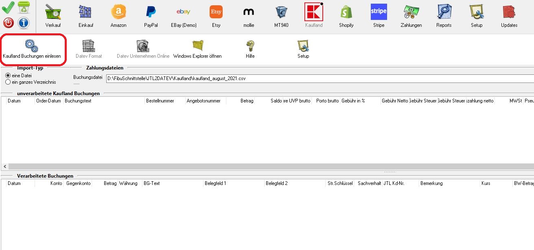Viewport: 534px width, 250px height.
Task: Click the left arrow of horizontal scrollbar
Action: [4, 167]
